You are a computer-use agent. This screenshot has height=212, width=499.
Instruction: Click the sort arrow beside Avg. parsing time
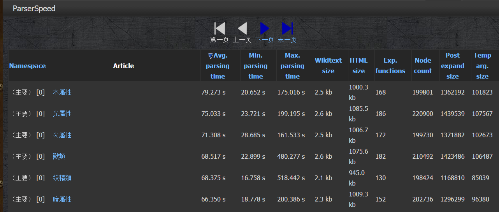coord(211,56)
